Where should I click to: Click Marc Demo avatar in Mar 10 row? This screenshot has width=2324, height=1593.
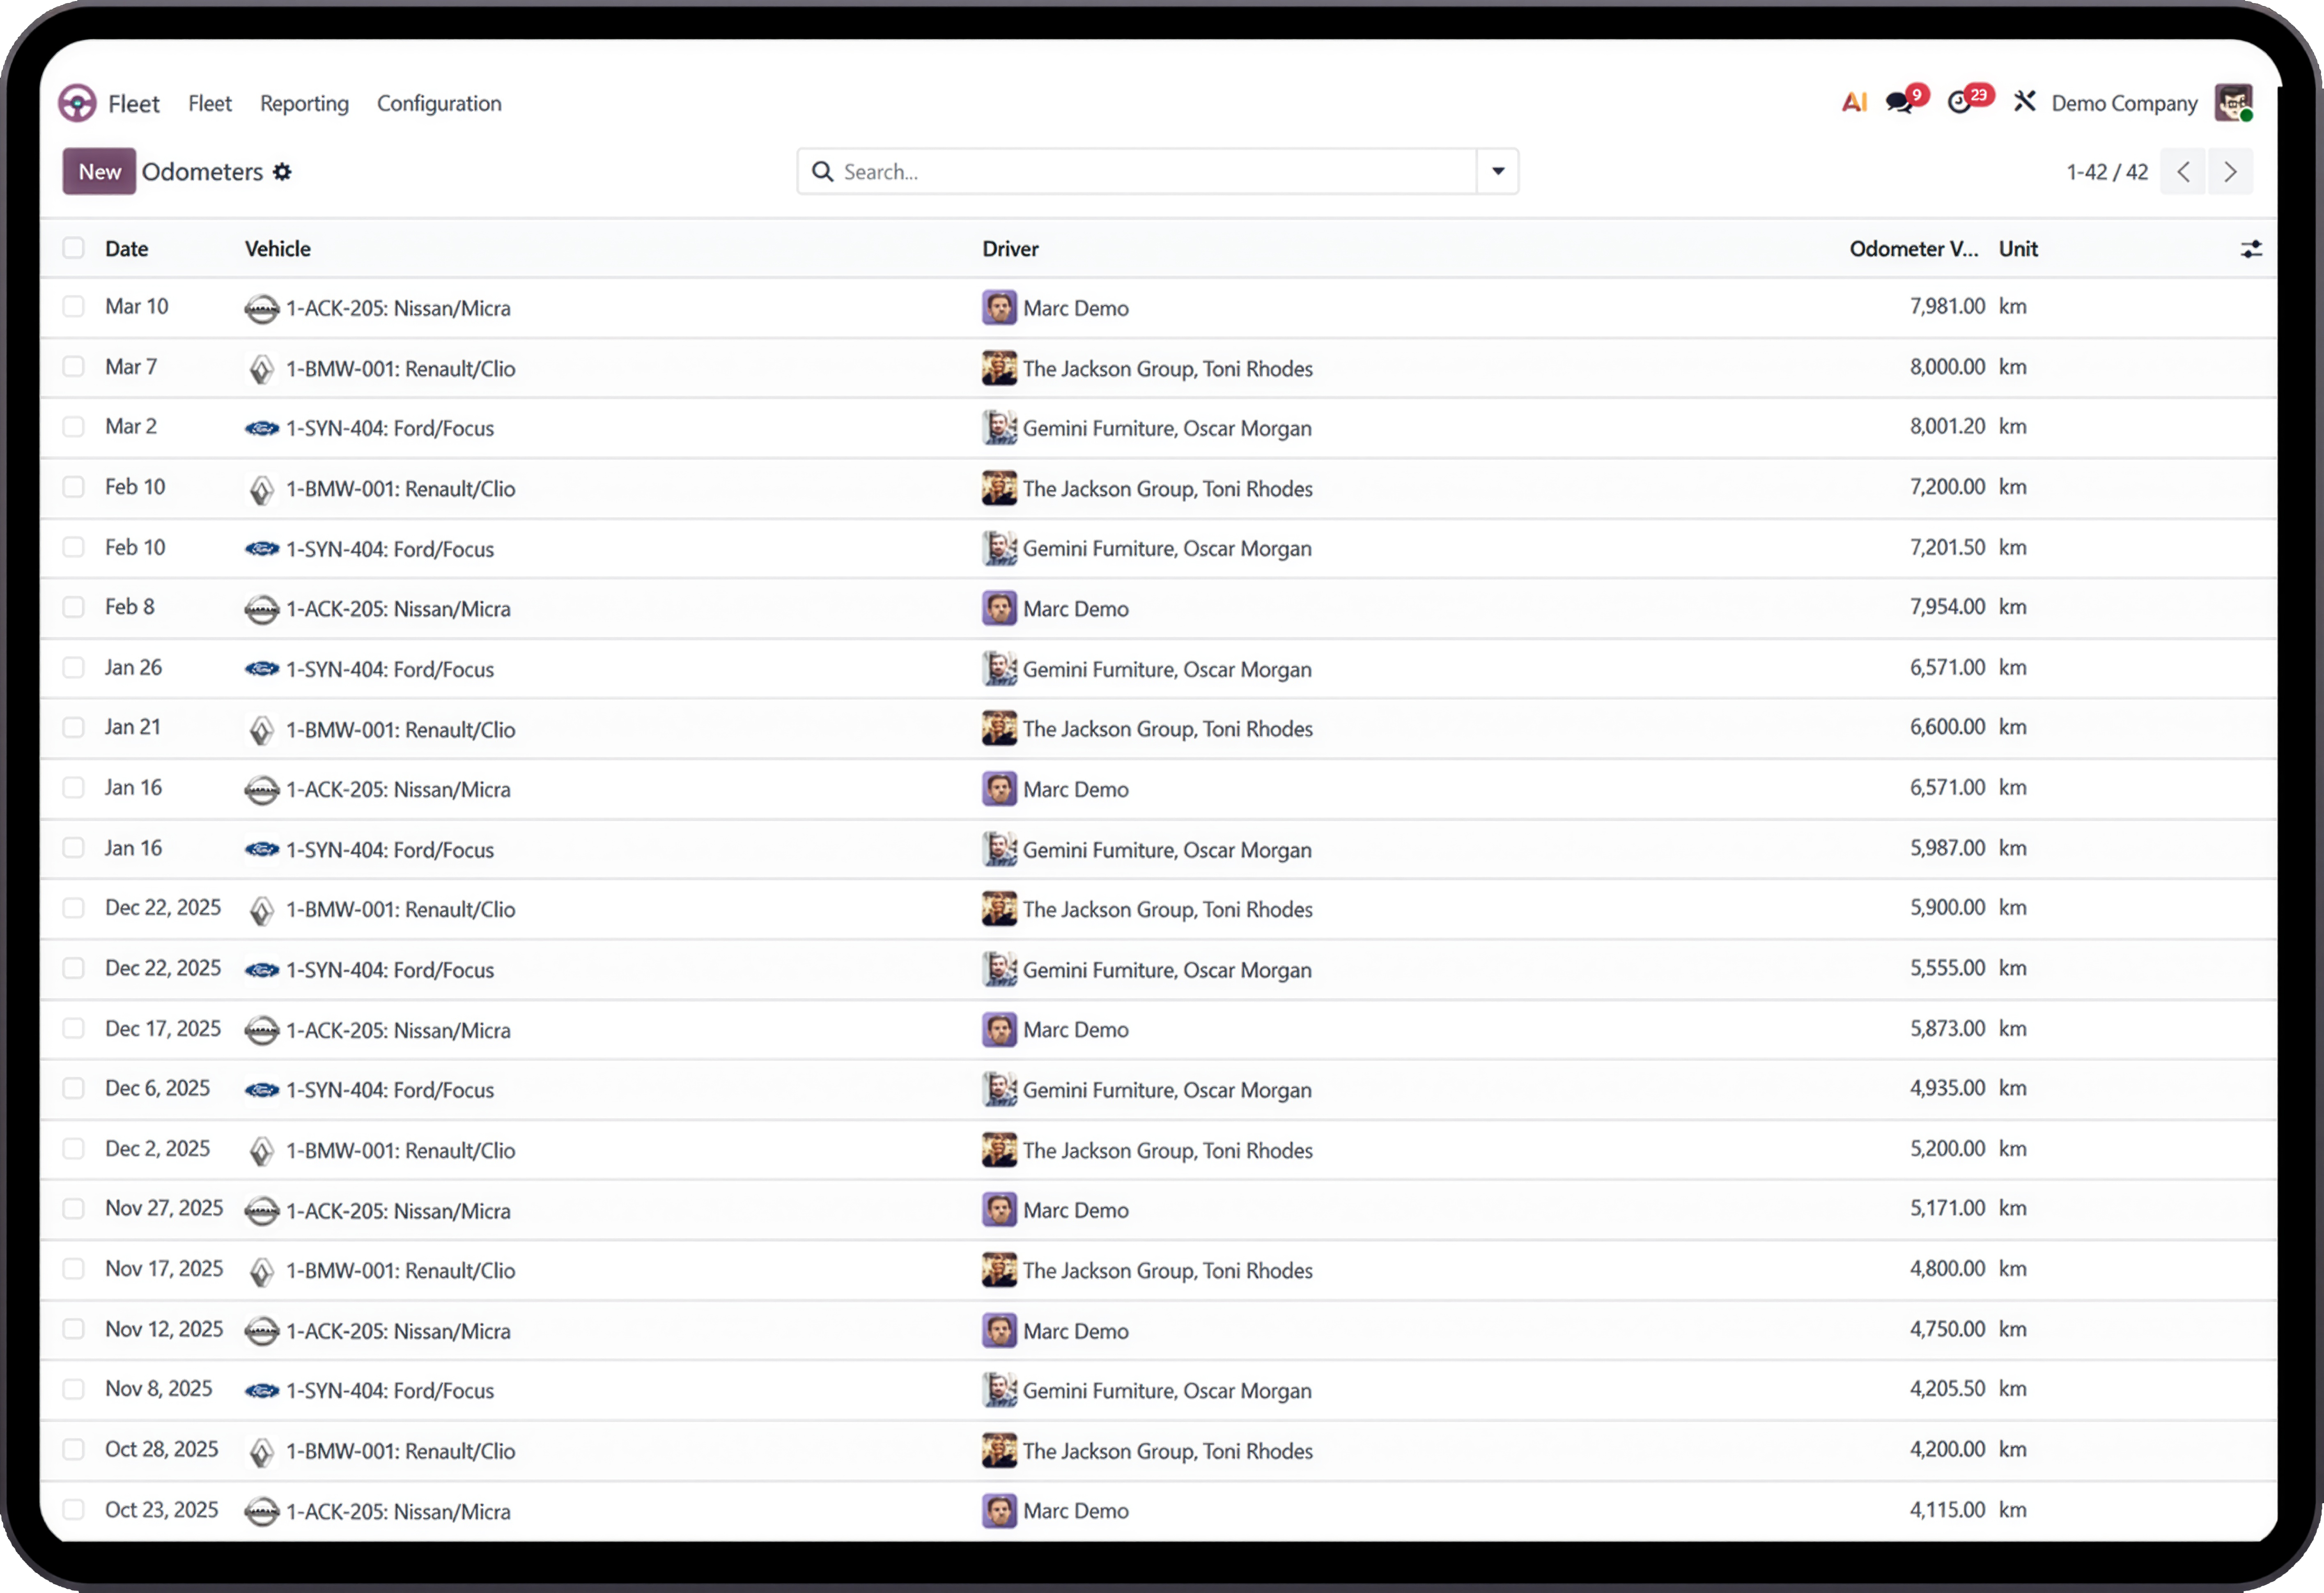(x=999, y=308)
